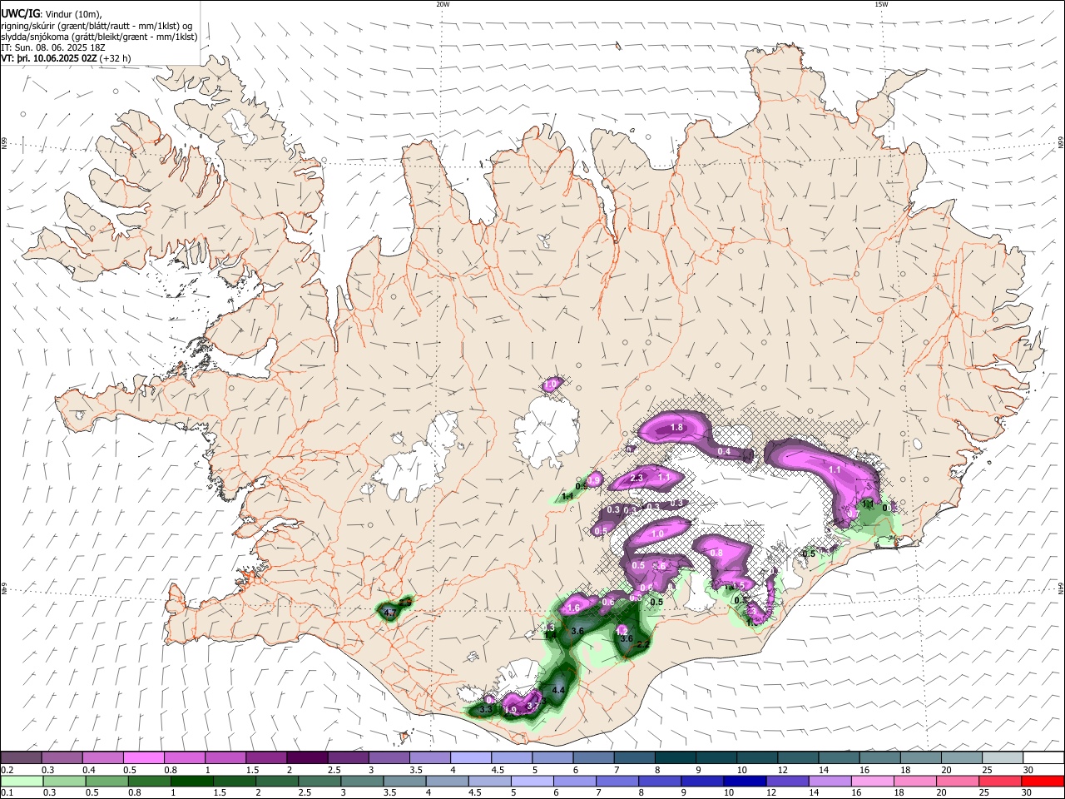The image size is (1065, 799).
Task: Click the 4.7 rainfall value on the map
Action: [389, 613]
